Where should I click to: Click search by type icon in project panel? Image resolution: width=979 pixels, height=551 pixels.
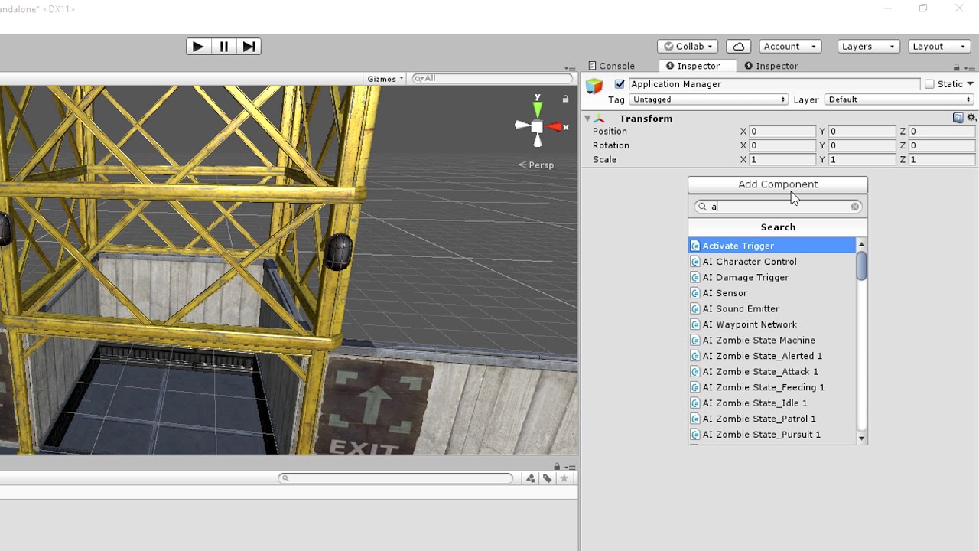click(x=530, y=478)
